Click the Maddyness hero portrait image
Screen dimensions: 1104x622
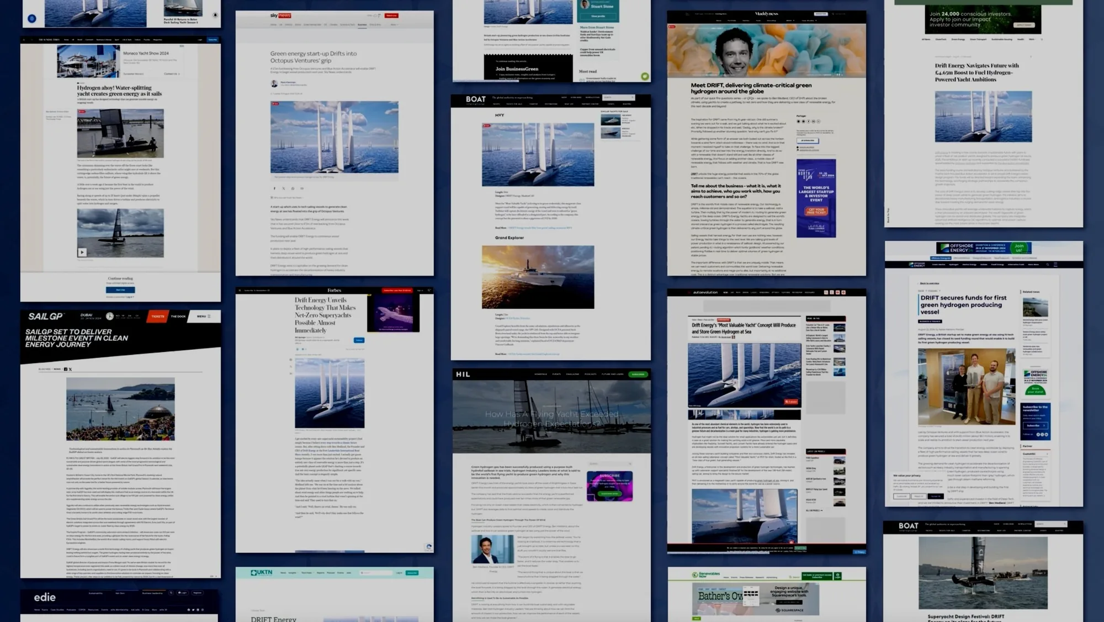tap(766, 51)
